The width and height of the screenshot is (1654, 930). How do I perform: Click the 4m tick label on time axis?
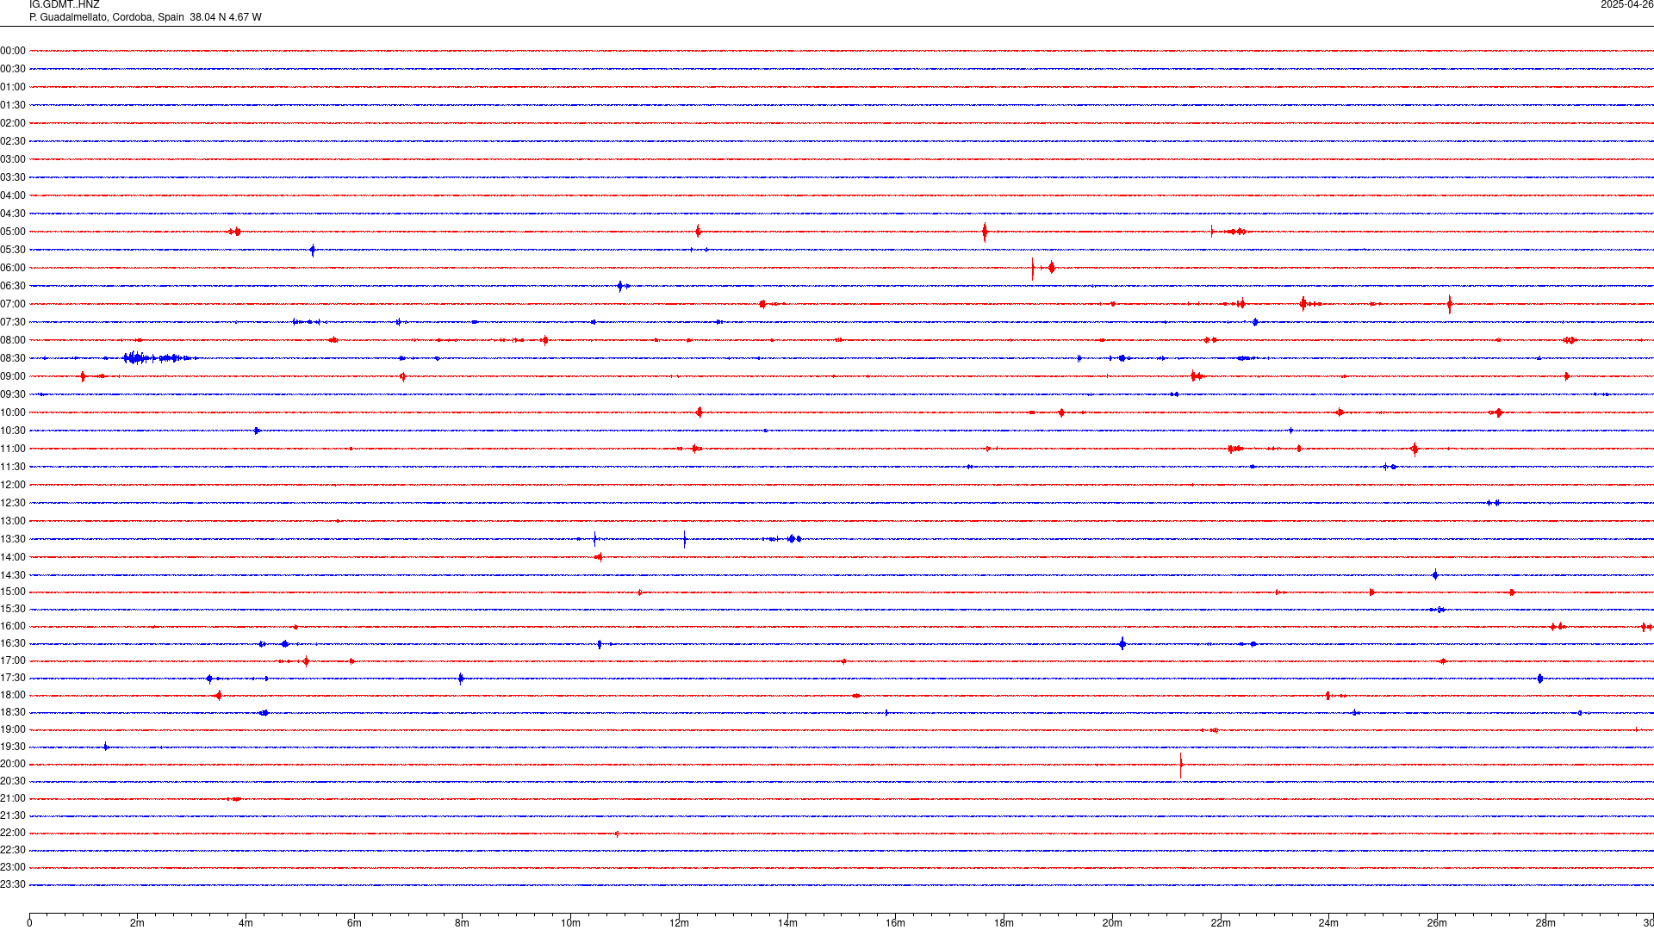(x=246, y=923)
